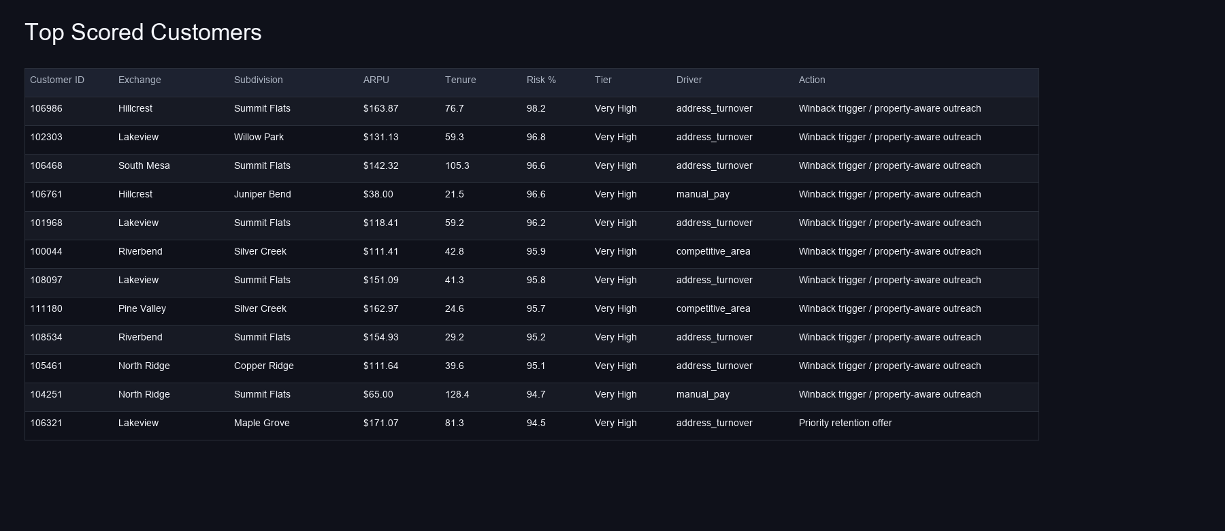The height and width of the screenshot is (531, 1225).
Task: Click the Priority retention offer action
Action: click(845, 423)
